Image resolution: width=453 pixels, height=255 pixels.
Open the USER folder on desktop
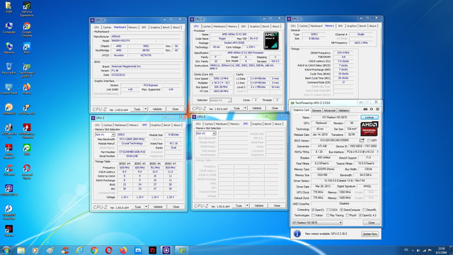[8, 8]
